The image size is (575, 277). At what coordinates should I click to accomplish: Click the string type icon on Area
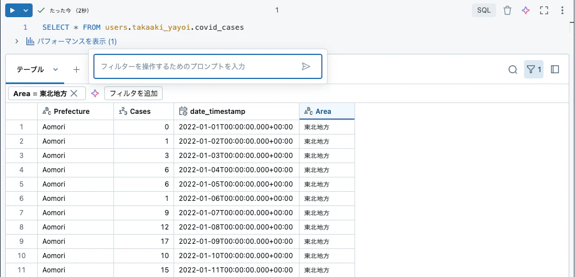(308, 112)
